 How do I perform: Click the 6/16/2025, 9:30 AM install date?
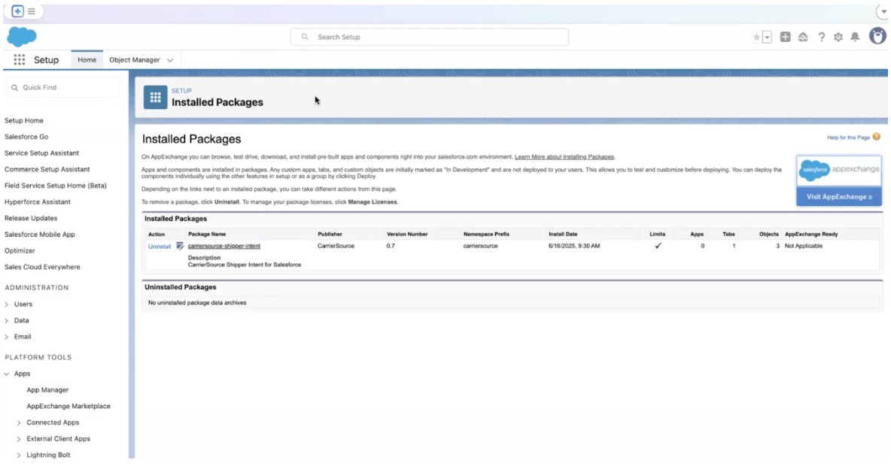pos(574,247)
